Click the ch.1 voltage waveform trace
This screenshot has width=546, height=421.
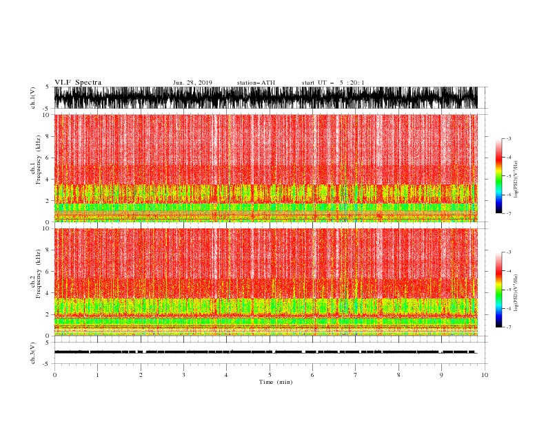pyautogui.click(x=265, y=98)
